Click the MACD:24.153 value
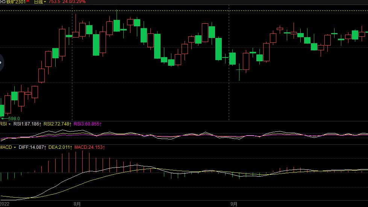 click(90, 147)
